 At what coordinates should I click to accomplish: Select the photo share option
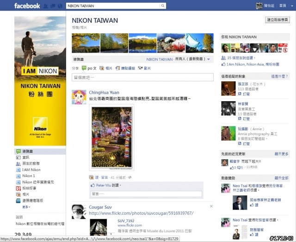tap(106, 68)
